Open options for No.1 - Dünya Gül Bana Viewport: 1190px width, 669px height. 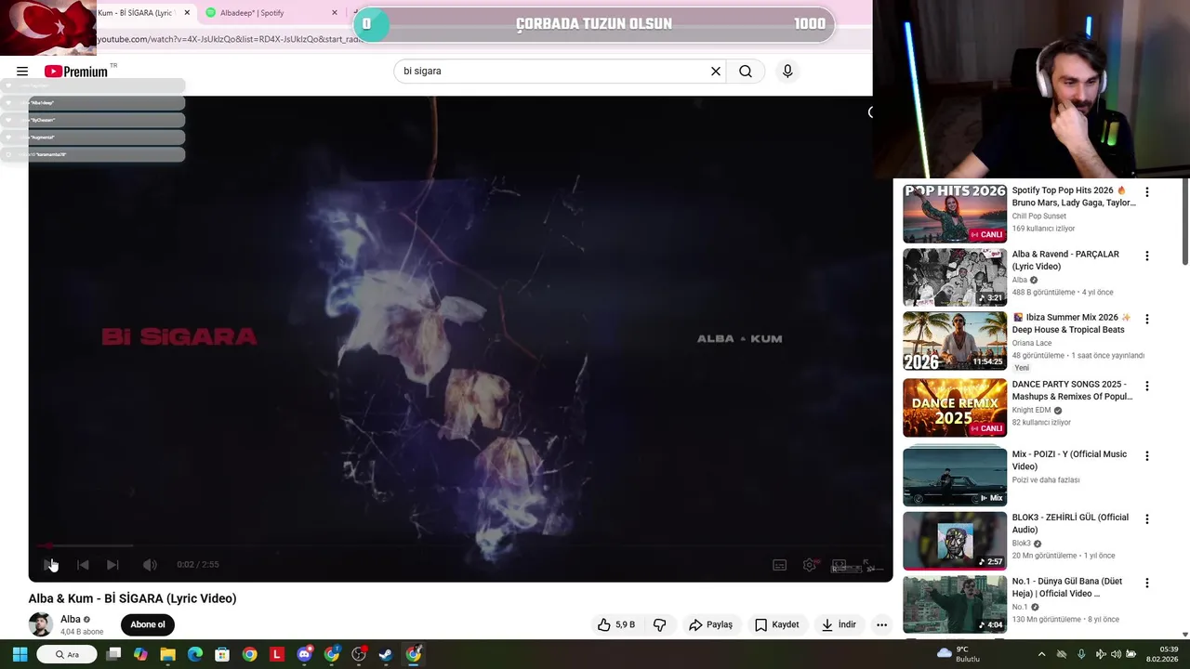point(1147,584)
